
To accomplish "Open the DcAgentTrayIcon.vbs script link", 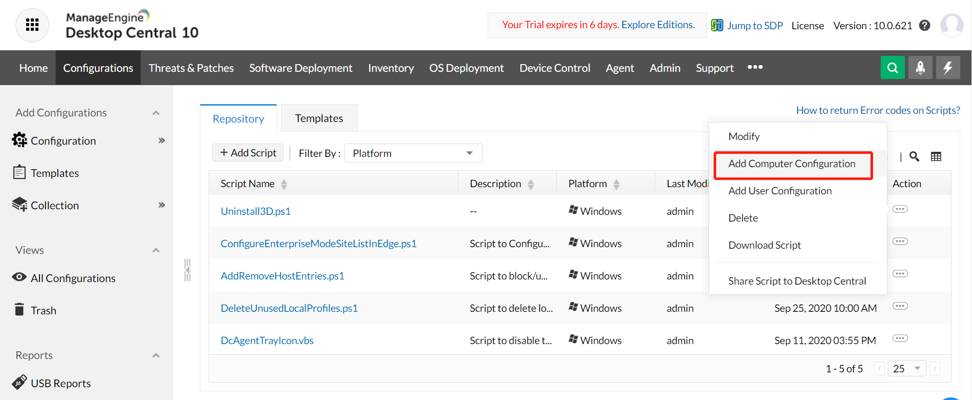I will [x=267, y=341].
